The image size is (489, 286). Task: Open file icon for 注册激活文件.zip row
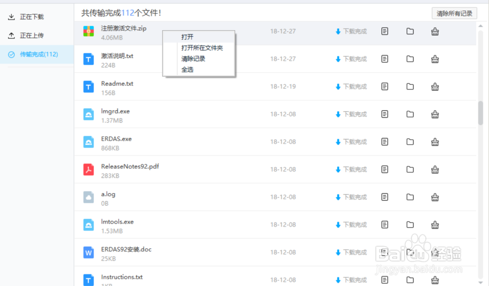[384, 31]
